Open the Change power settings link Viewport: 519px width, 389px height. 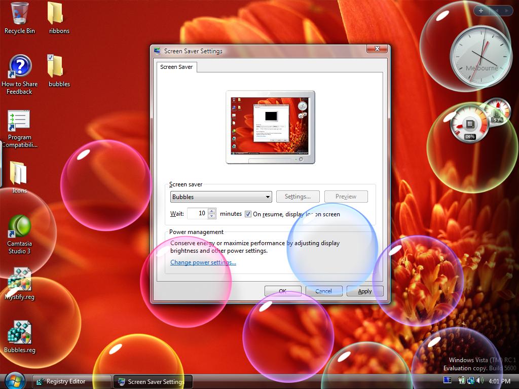click(x=203, y=262)
